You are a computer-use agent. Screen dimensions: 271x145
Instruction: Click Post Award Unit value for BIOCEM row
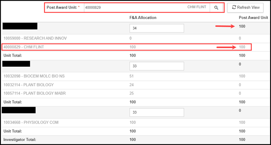[242, 76]
